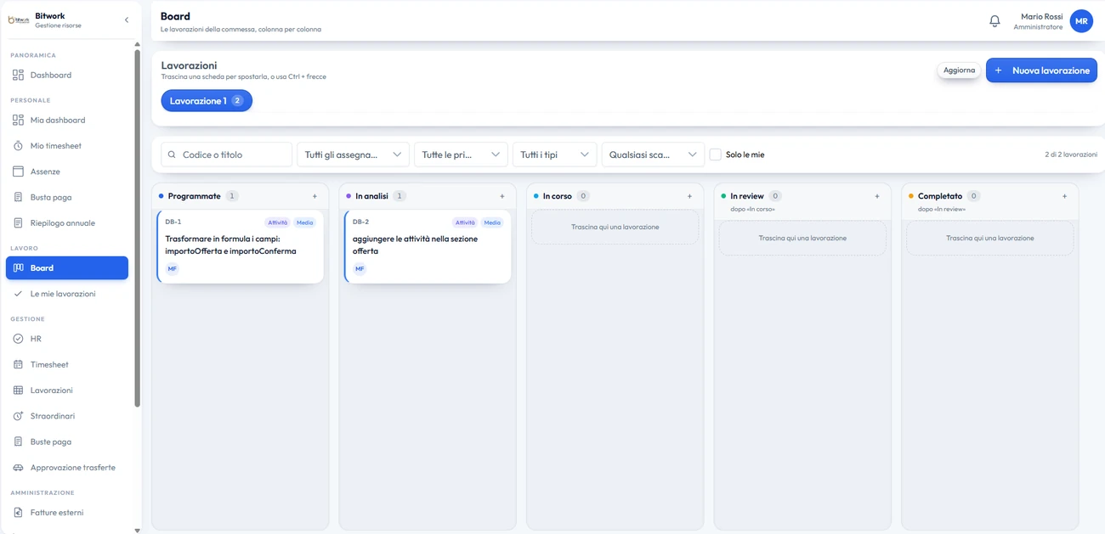Image resolution: width=1105 pixels, height=534 pixels.
Task: Click the Codice o titolo search field
Action: pos(227,155)
